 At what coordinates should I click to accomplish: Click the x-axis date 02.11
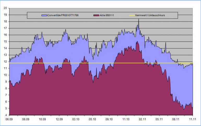click(143, 119)
